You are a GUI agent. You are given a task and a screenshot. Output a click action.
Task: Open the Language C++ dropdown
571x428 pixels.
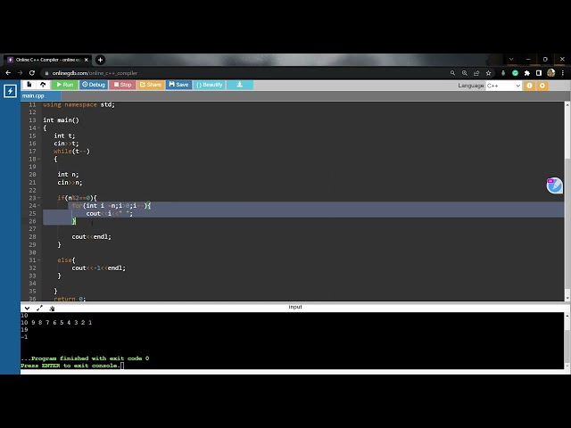coord(503,86)
